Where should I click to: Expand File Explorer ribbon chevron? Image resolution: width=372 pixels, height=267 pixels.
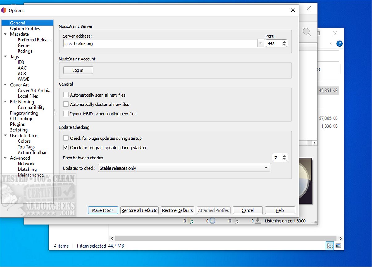(331, 44)
